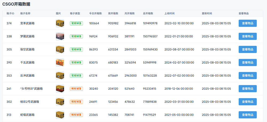The height and width of the screenshot is (122, 267).
Task: Click the 稀有掉落 tag in 蛇噬武器箱 row
Action: tap(76, 115)
